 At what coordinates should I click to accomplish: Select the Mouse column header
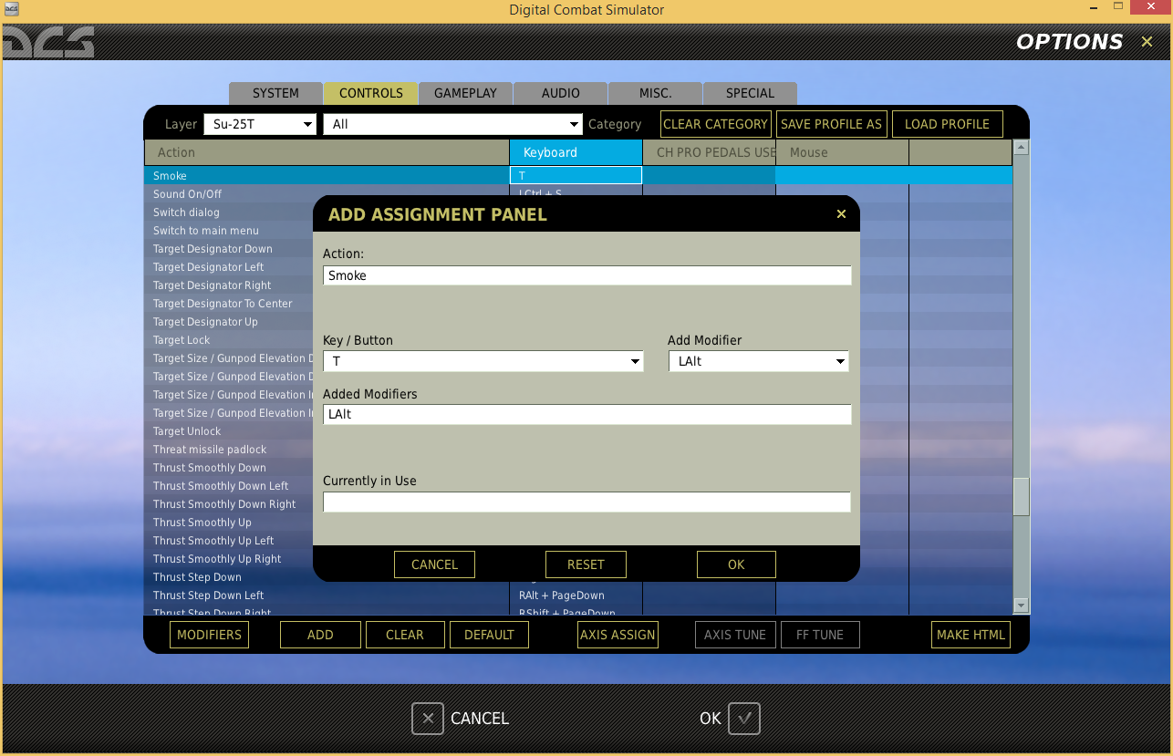[x=842, y=152]
